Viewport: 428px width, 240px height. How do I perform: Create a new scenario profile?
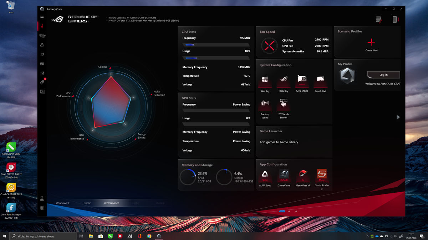(x=371, y=43)
